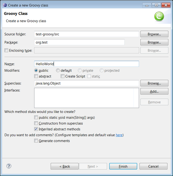Viewport: 173px width, 176px height.
Task: Click Finish to create the class
Action: [x=123, y=166]
